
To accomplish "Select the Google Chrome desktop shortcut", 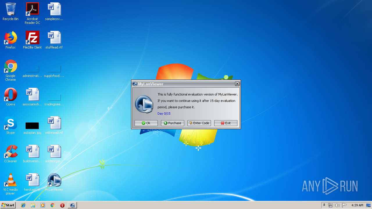I will click(10, 70).
